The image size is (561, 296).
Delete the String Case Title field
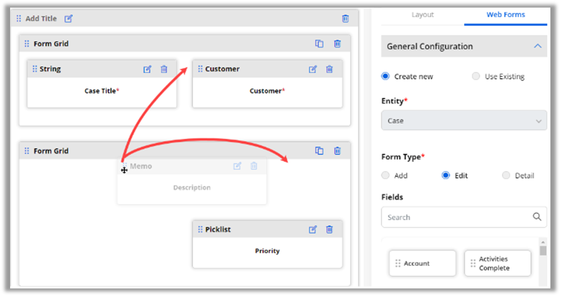point(164,69)
